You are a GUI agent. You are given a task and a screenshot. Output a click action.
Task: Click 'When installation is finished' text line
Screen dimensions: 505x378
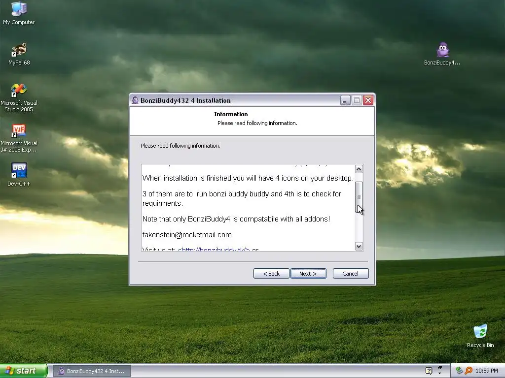click(x=248, y=178)
